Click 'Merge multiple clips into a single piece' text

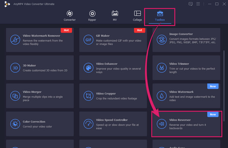click(x=43, y=98)
